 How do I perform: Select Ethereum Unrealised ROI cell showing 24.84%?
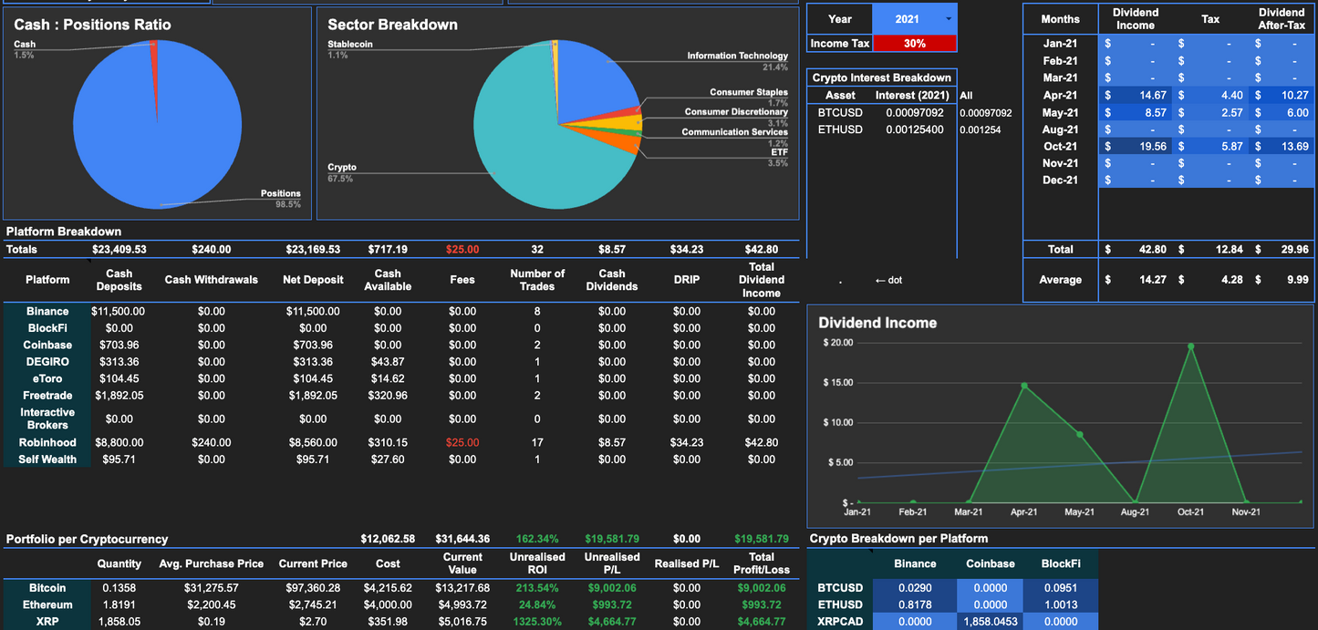coord(537,604)
